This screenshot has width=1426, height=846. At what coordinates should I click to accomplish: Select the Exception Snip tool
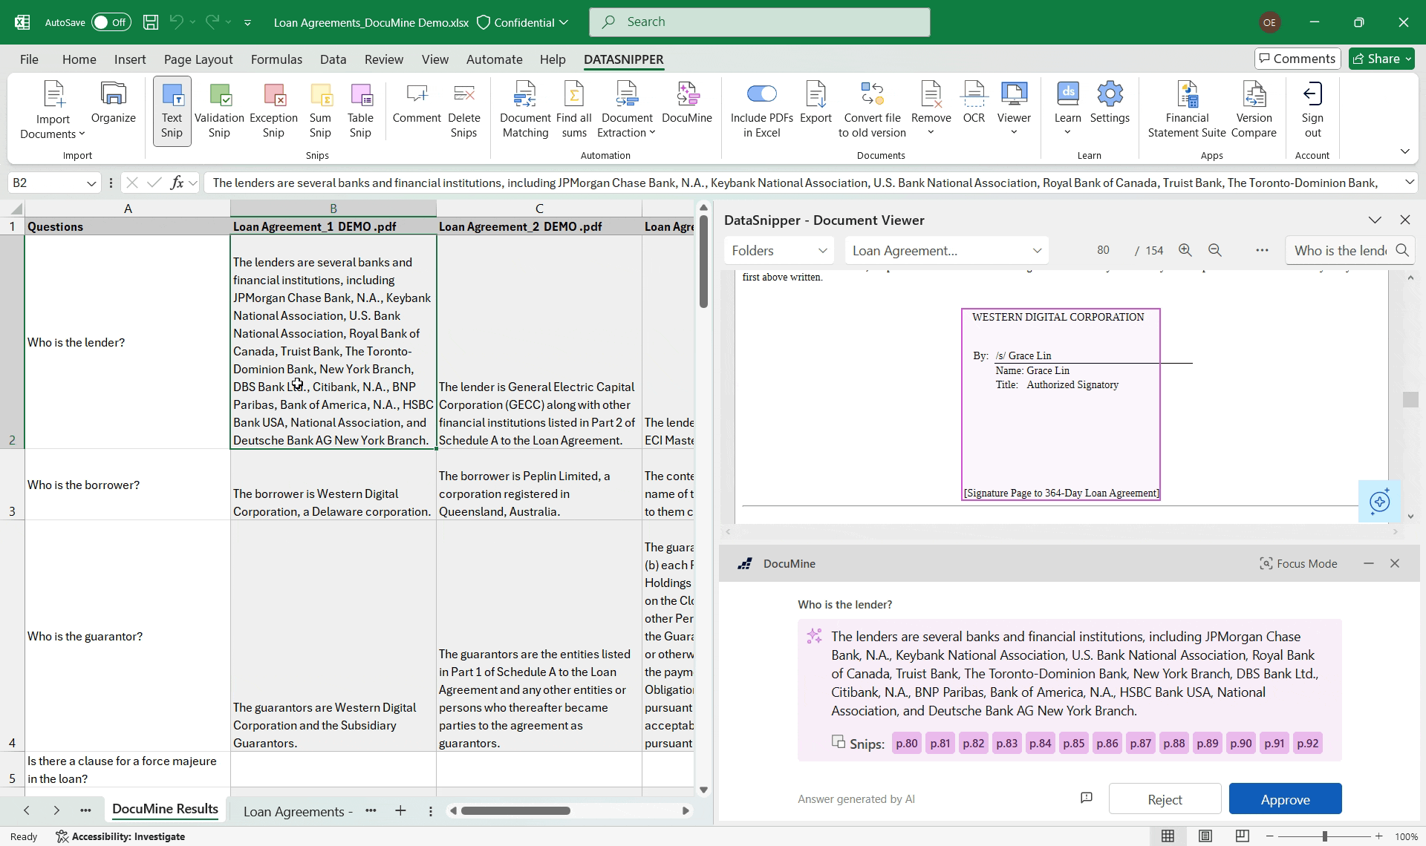(273, 96)
